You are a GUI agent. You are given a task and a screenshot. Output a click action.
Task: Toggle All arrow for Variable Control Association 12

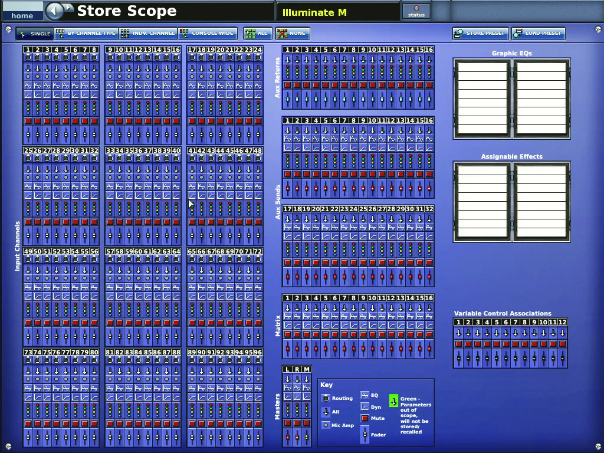(562, 333)
